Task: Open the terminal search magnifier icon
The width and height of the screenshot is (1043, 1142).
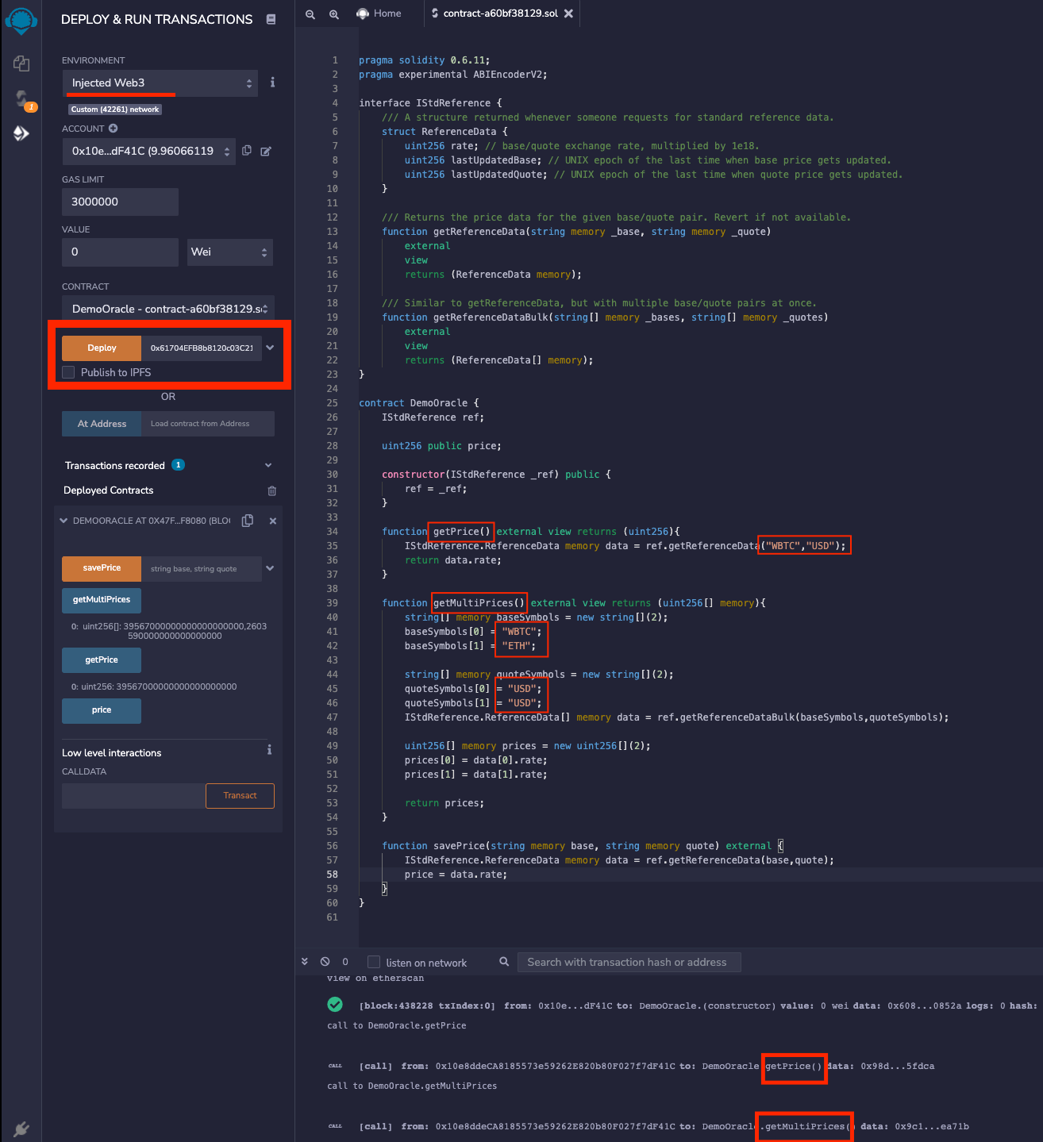Action: click(504, 961)
